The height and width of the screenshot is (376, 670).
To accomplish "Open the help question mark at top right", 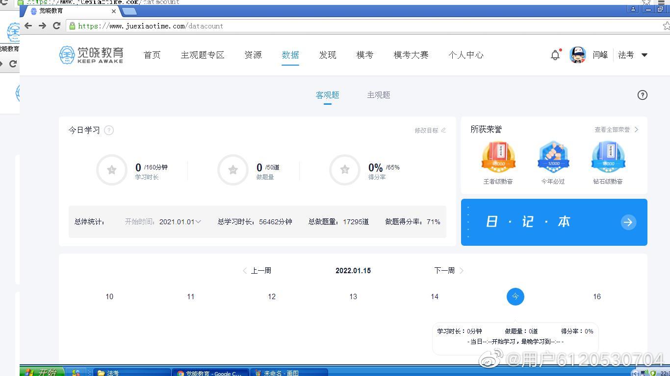I will pos(643,95).
